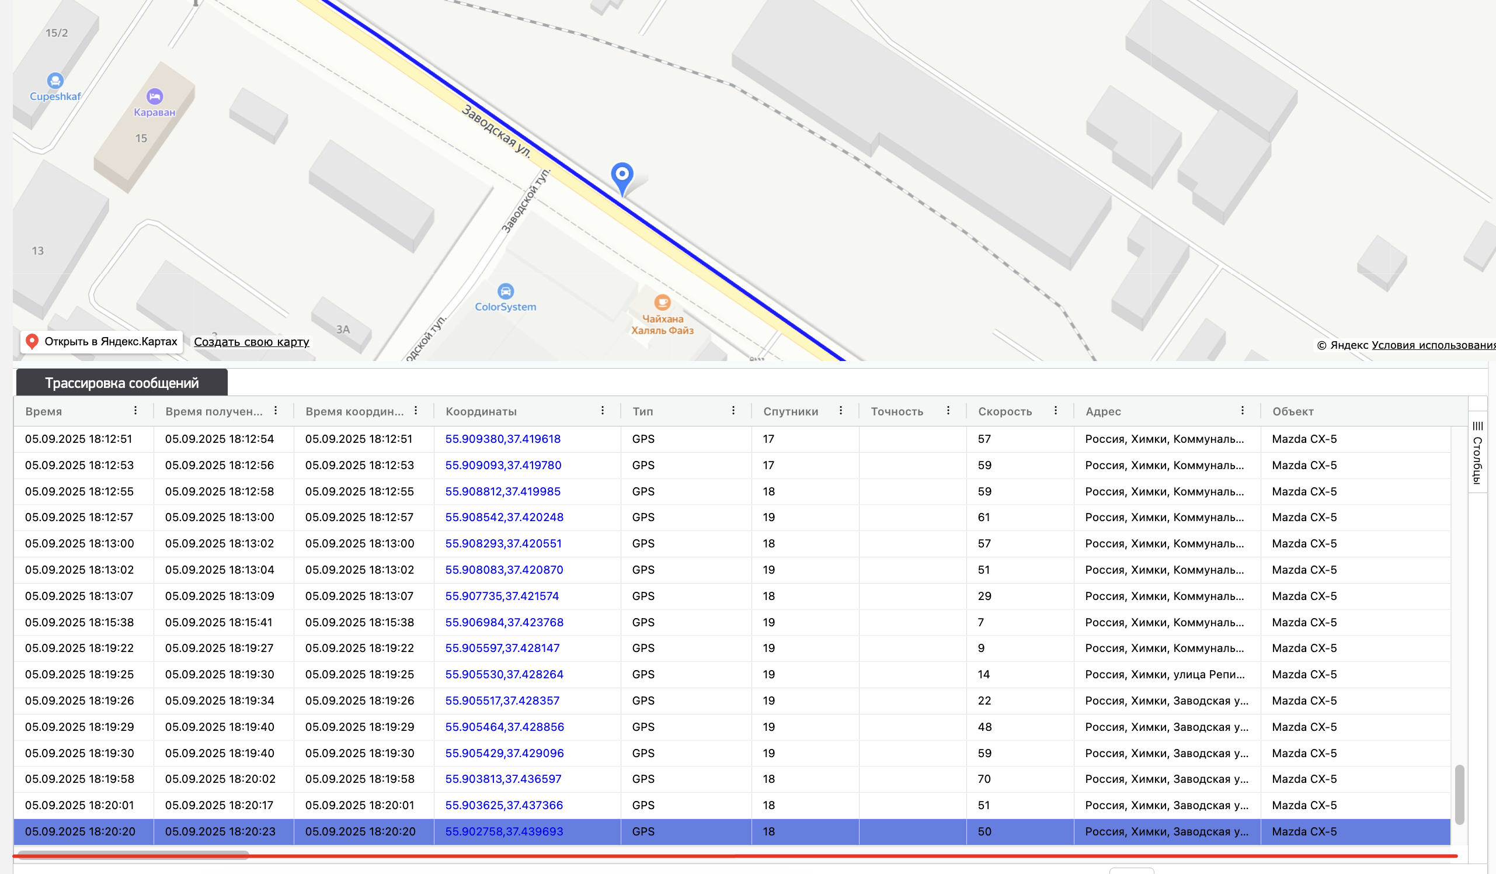Click the ColorSystem car service icon
This screenshot has width=1496, height=874.
point(505,291)
